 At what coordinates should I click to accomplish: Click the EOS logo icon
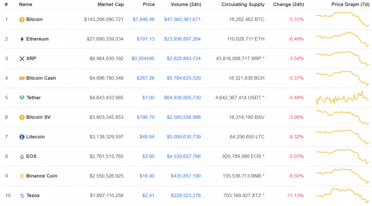(22, 157)
